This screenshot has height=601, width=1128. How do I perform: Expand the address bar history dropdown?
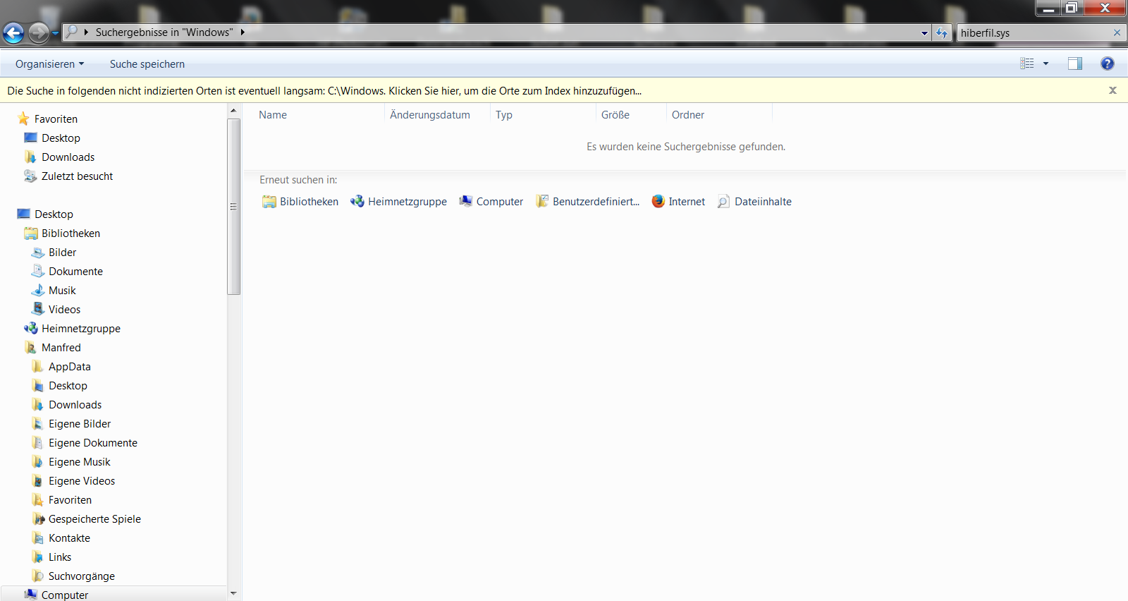click(924, 33)
